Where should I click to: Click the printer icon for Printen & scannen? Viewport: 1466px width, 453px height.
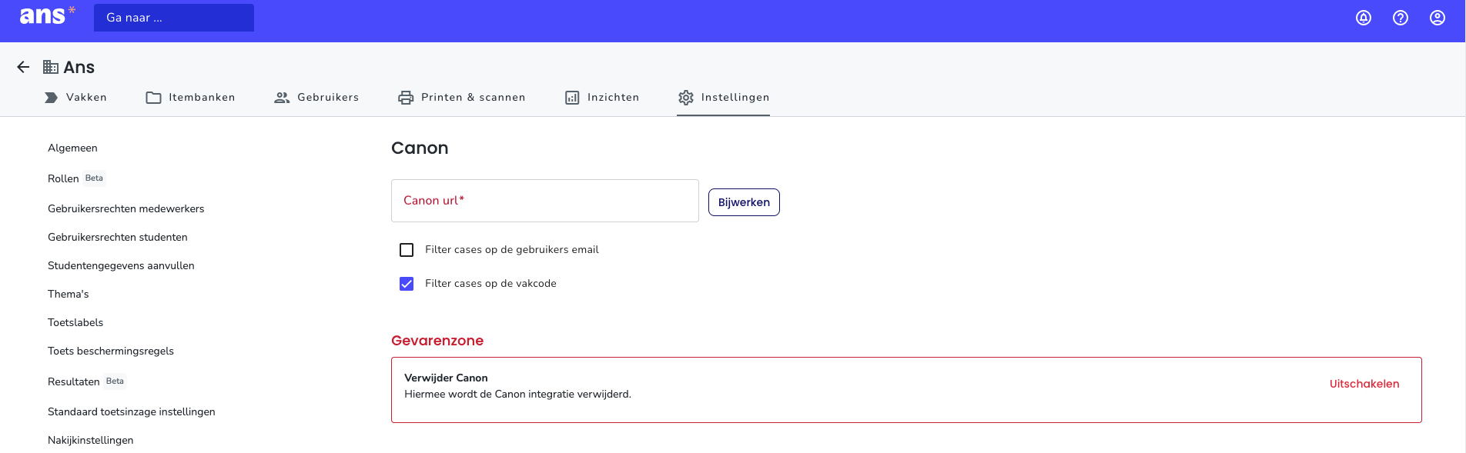point(406,98)
